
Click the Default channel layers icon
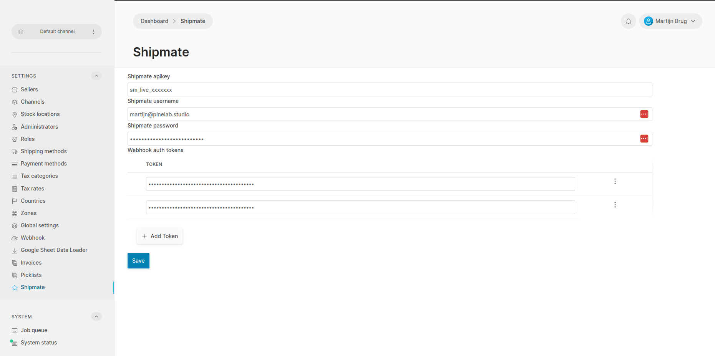point(21,31)
